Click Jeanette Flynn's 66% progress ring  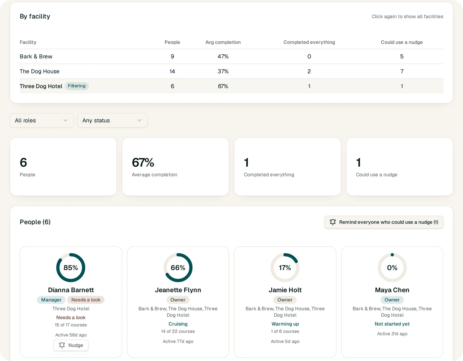coord(178,268)
